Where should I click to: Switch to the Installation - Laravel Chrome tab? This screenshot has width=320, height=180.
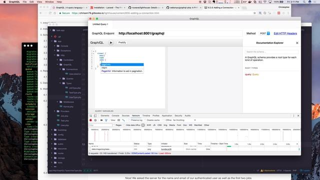(108, 7)
